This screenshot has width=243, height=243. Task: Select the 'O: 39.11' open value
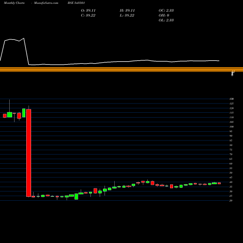pyautogui.click(x=88, y=11)
